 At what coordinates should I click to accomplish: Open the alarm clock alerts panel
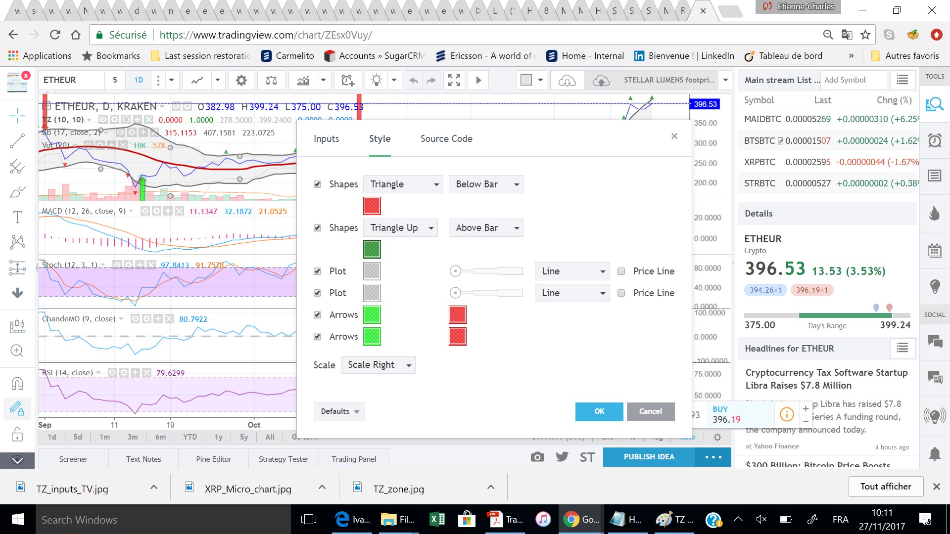tap(935, 140)
